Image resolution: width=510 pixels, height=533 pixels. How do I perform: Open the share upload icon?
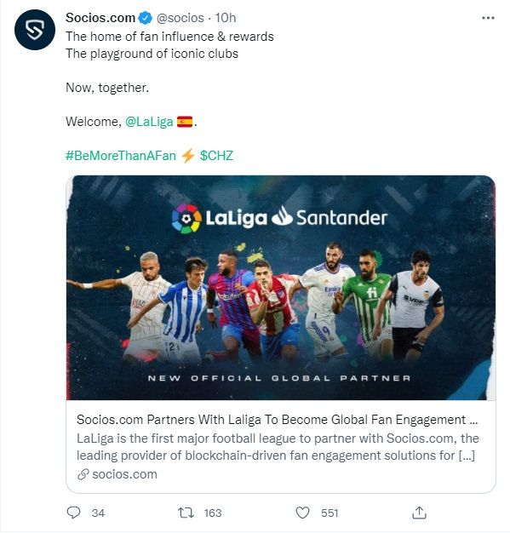[419, 513]
